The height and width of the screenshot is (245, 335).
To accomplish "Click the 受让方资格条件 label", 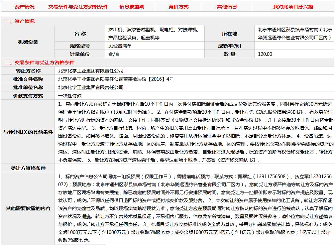I will click(x=28, y=169).
